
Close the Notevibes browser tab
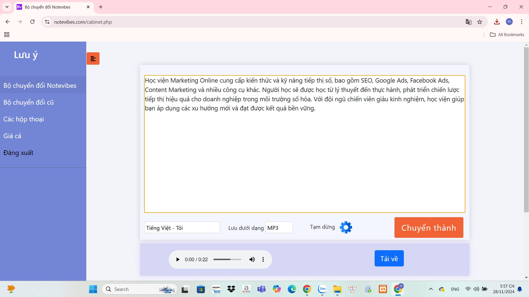(88, 7)
